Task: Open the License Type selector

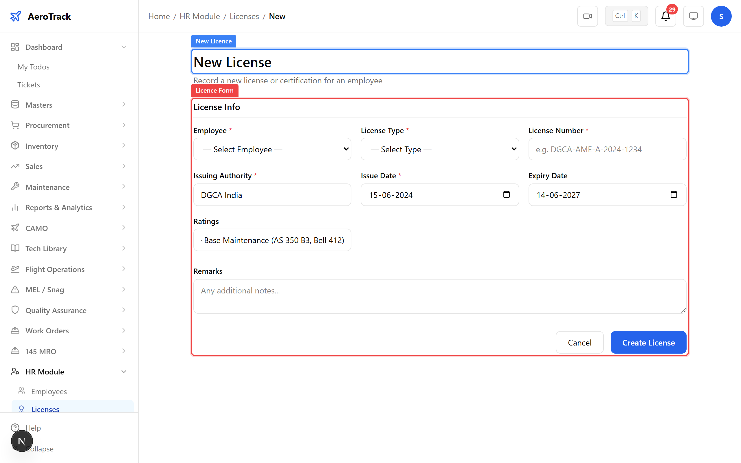Action: [439, 149]
